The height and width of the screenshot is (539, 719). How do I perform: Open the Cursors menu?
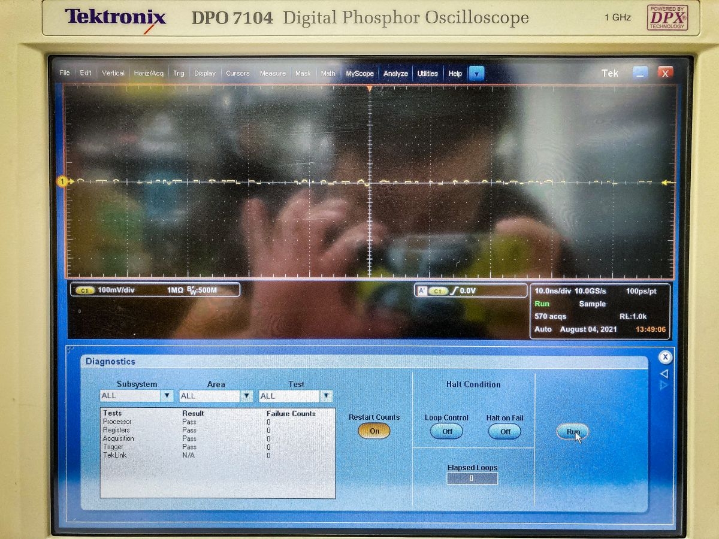click(x=238, y=73)
